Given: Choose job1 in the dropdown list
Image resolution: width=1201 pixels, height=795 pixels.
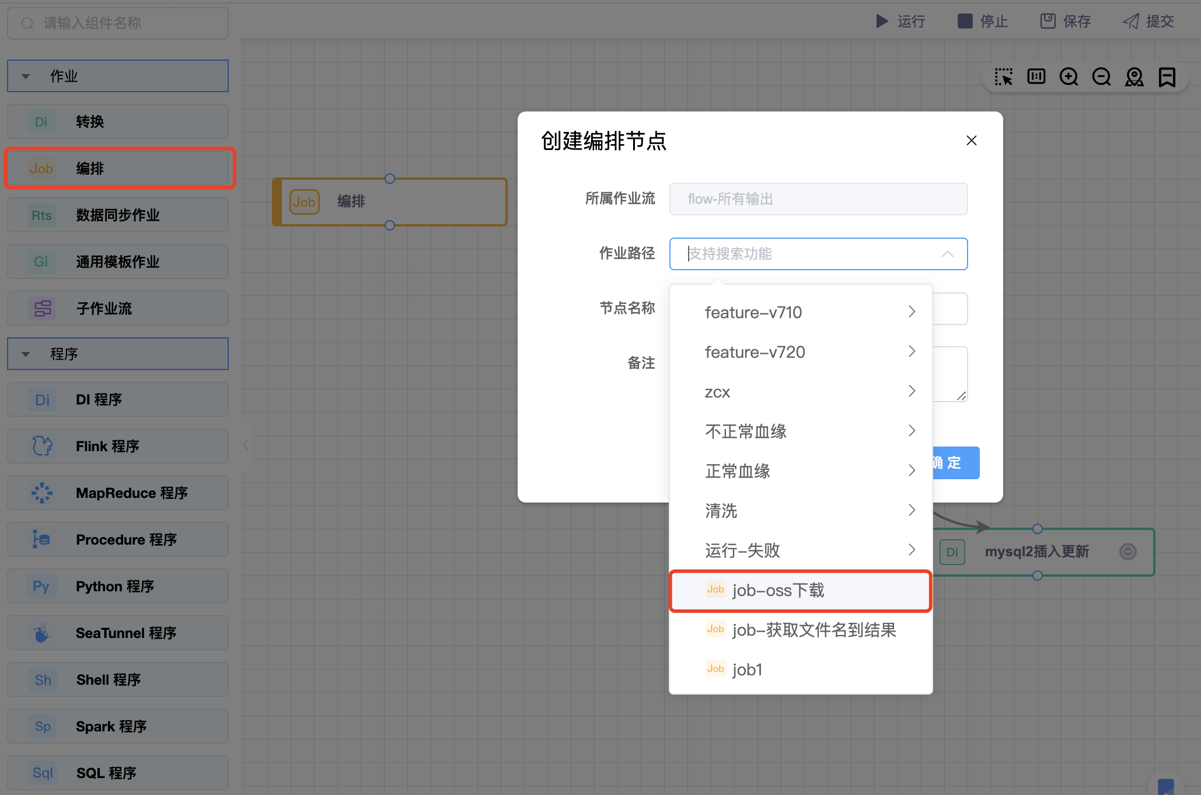Looking at the screenshot, I should click(748, 670).
